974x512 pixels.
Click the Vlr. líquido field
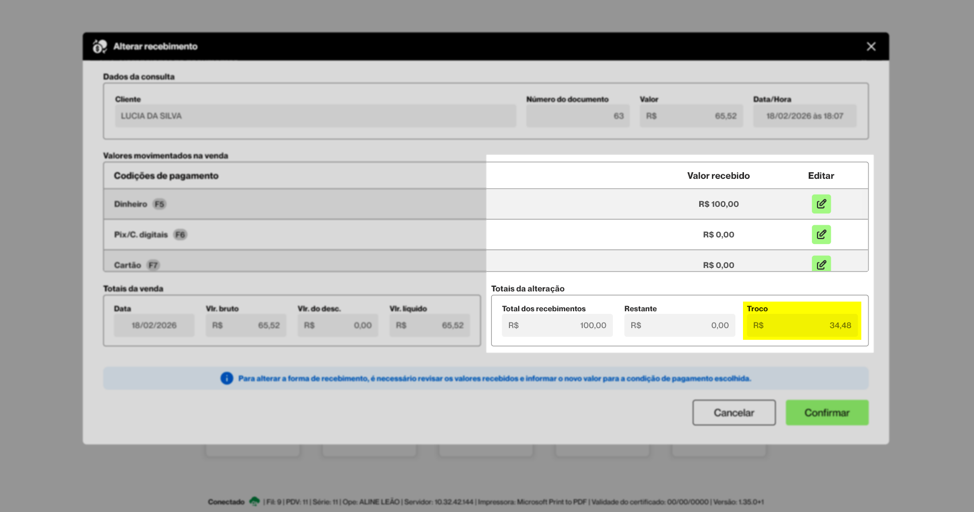tap(429, 326)
